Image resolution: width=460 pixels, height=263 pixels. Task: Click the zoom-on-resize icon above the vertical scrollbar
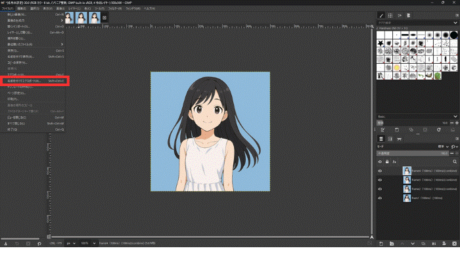click(372, 26)
